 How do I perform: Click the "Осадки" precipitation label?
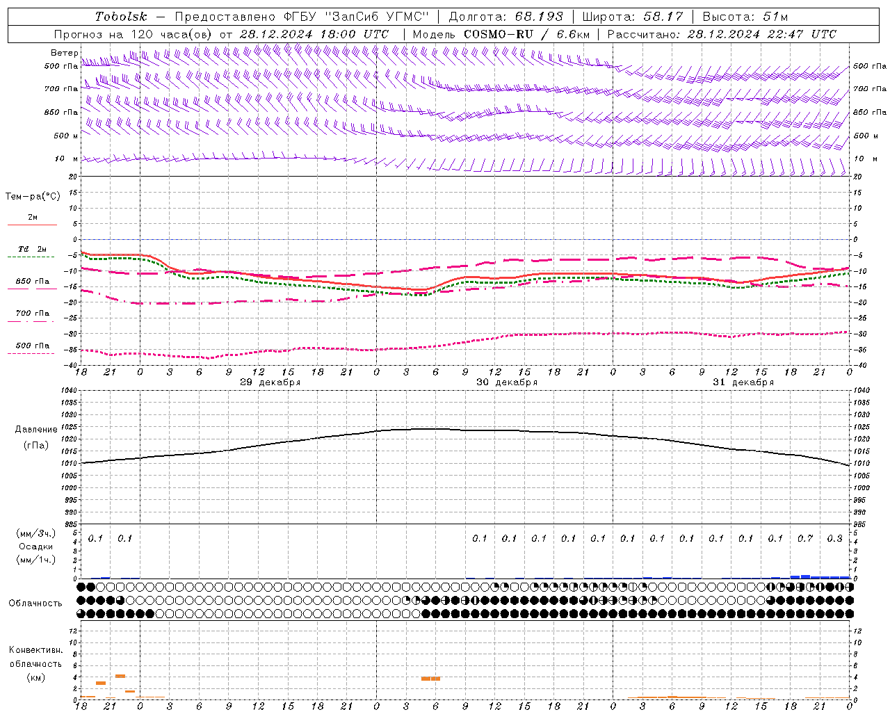coord(35,547)
